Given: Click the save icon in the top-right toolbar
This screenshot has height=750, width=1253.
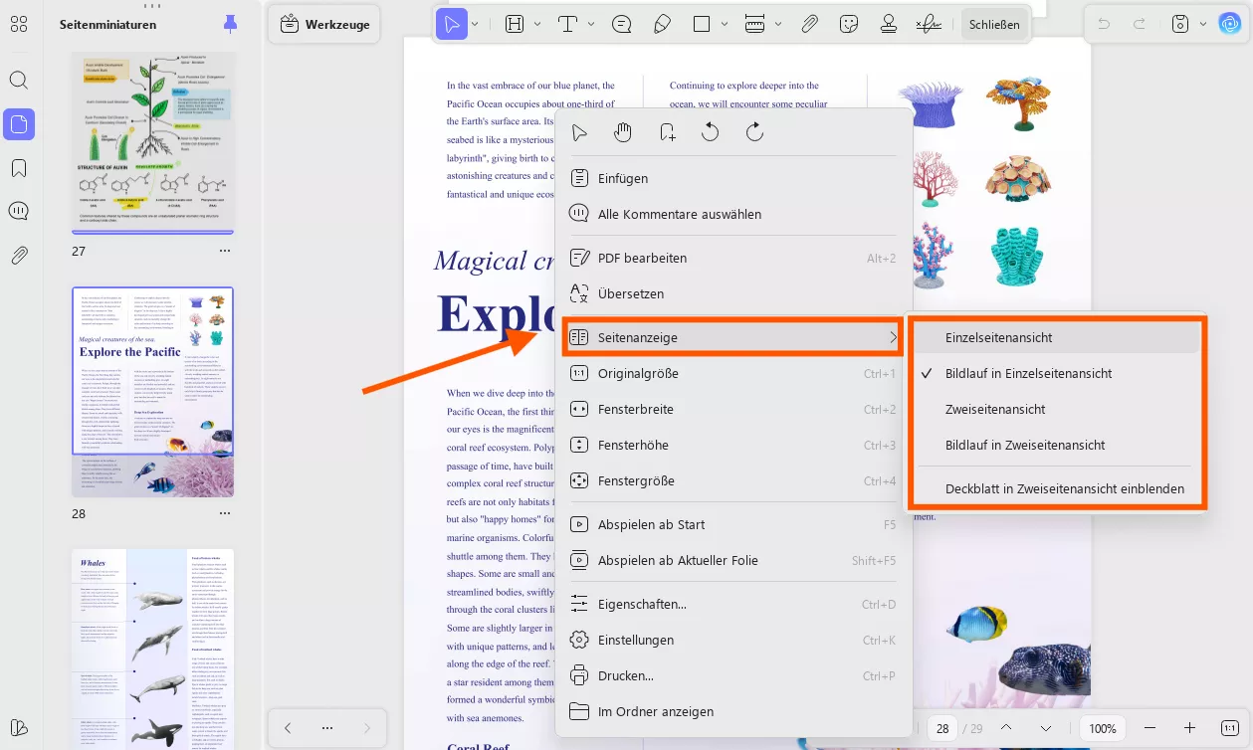Looking at the screenshot, I should [1180, 24].
